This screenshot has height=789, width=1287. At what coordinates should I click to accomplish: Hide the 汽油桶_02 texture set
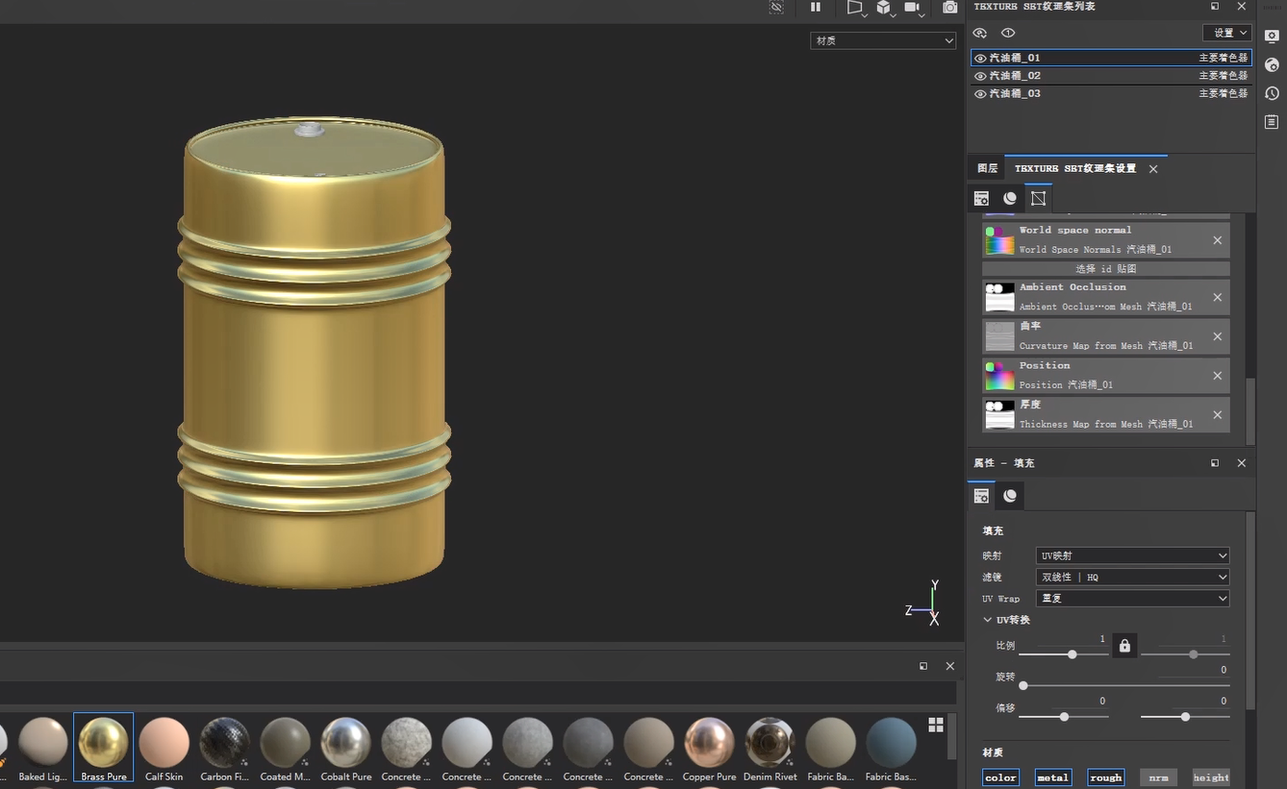coord(980,76)
